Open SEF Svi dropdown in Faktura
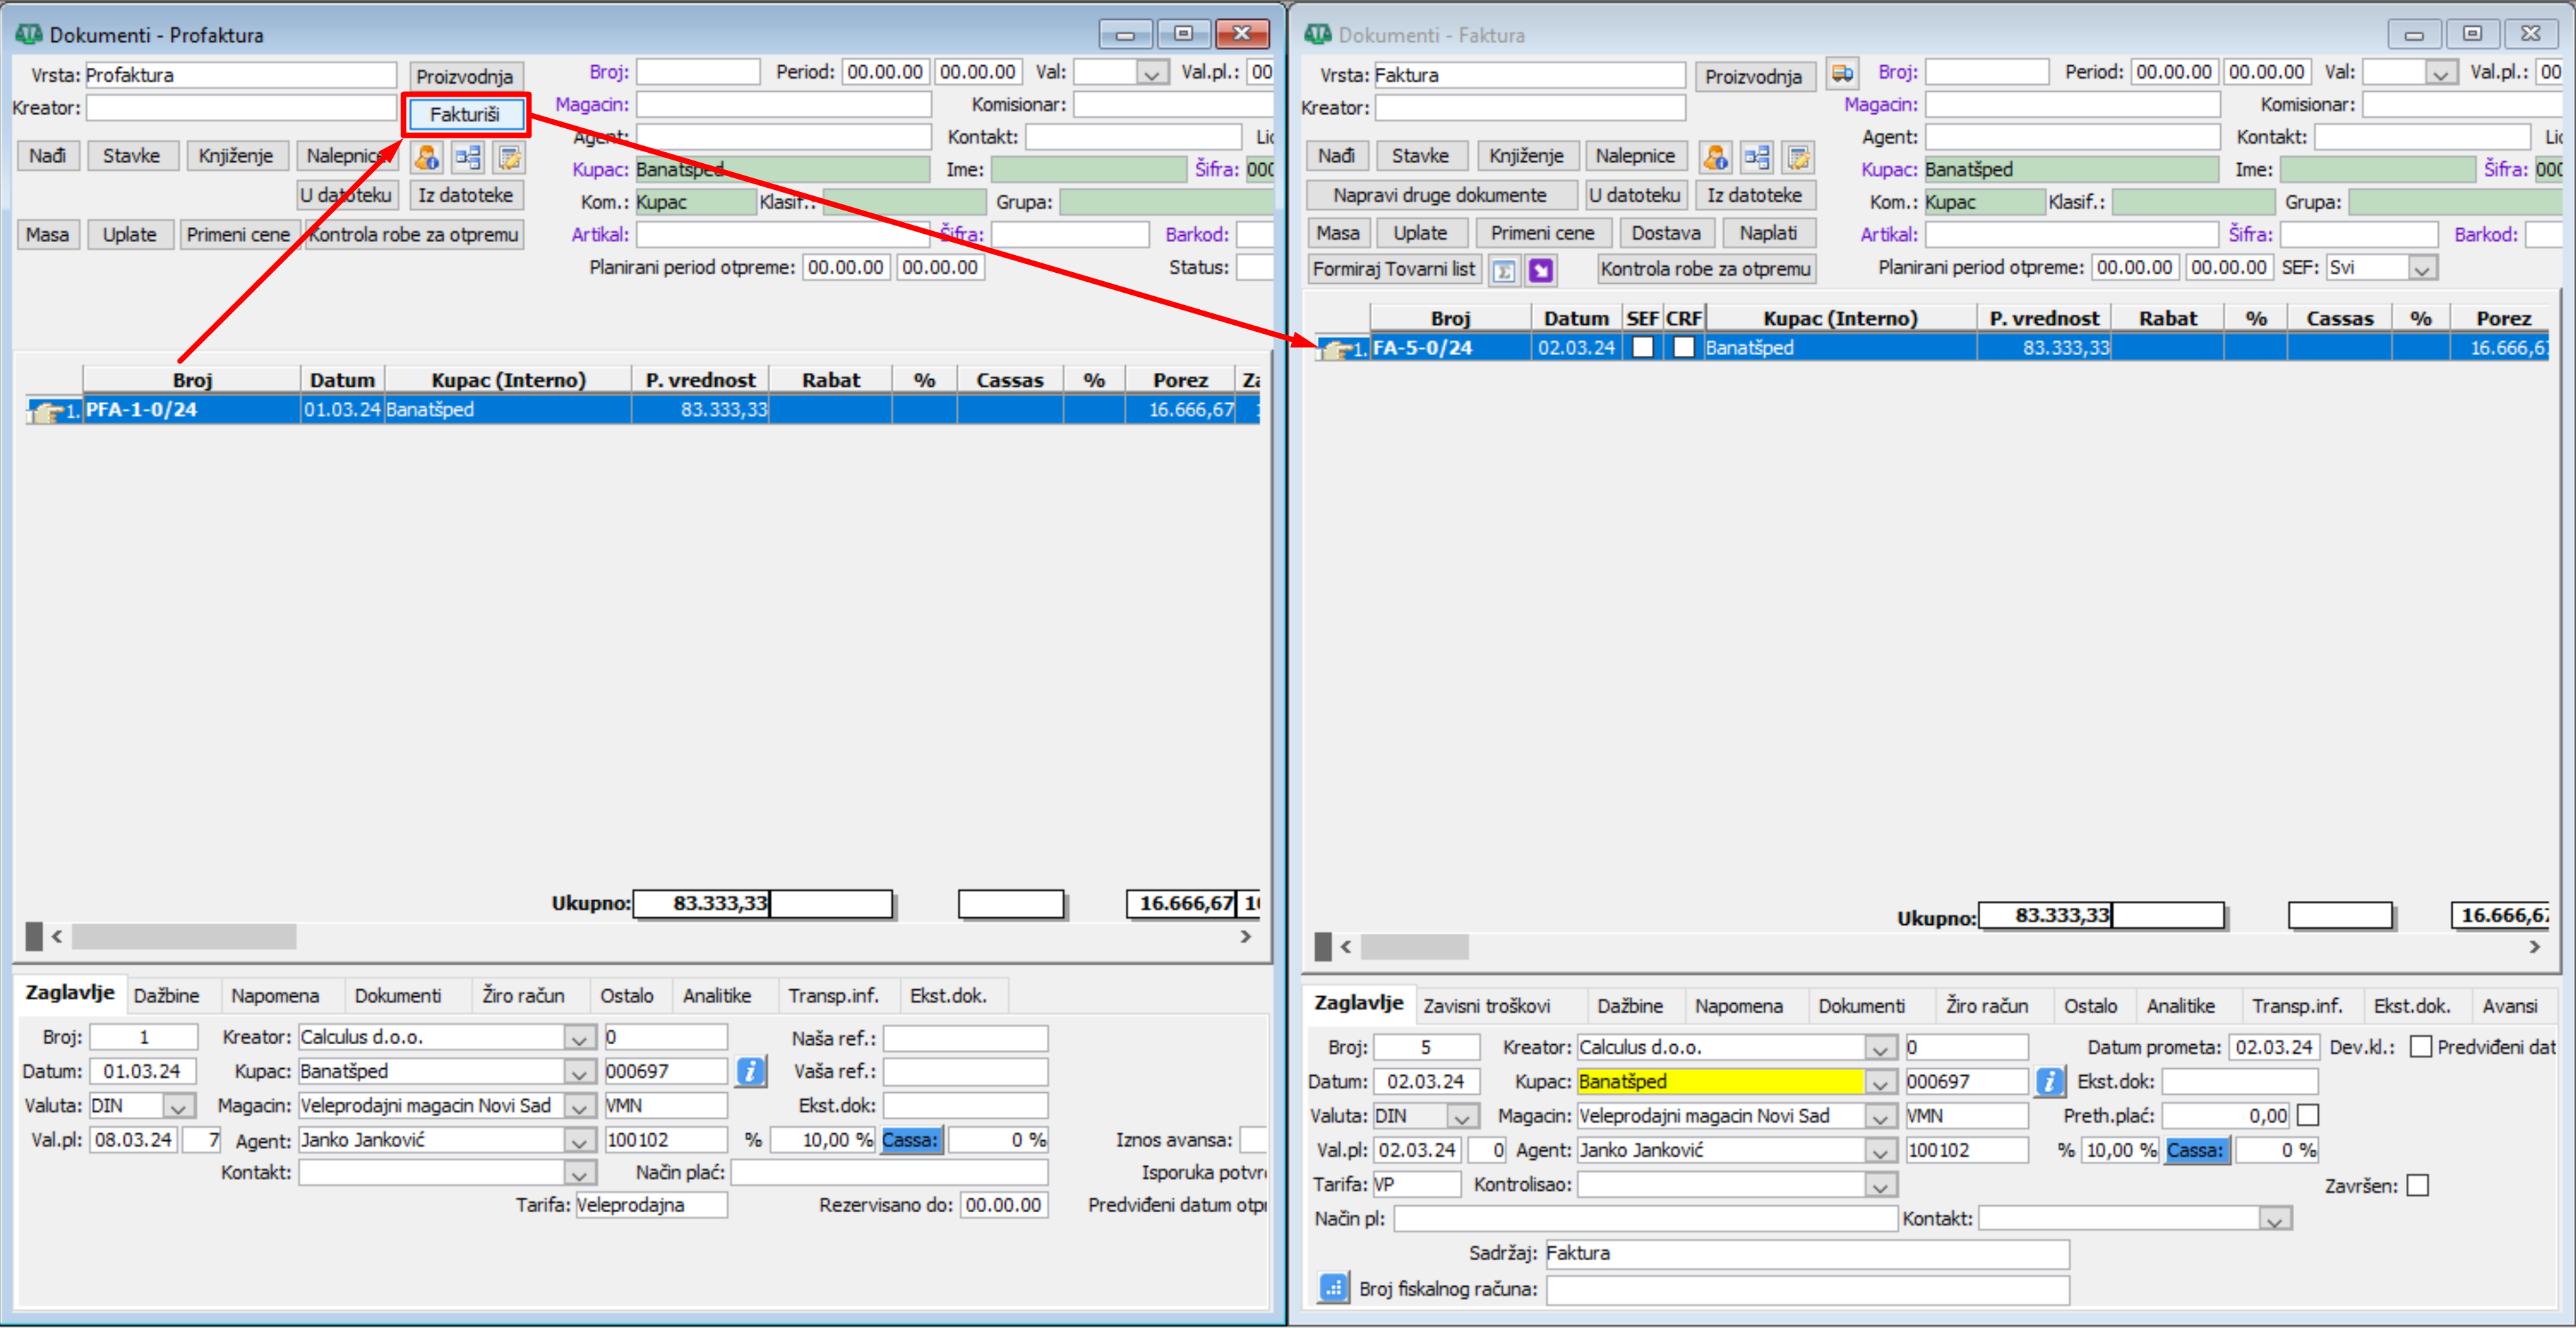This screenshot has height=1328, width=2576. 2421,269
